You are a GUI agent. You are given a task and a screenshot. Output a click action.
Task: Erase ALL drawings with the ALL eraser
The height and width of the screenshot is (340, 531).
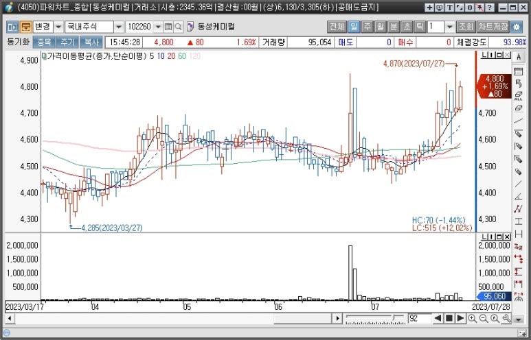[518, 96]
